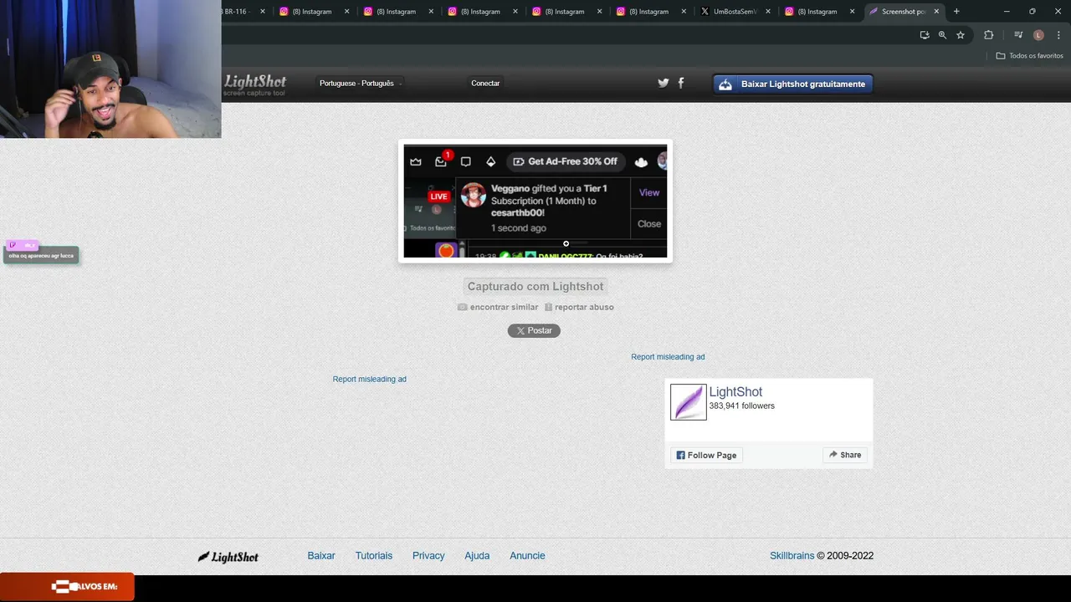Open the Skillbrains footer link

(792, 555)
